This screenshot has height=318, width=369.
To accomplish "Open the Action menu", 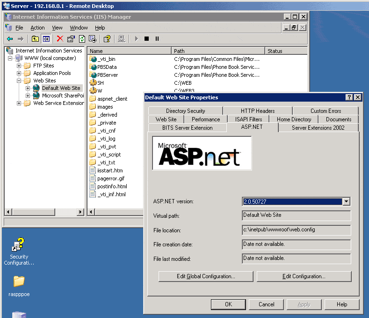I will coord(37,28).
